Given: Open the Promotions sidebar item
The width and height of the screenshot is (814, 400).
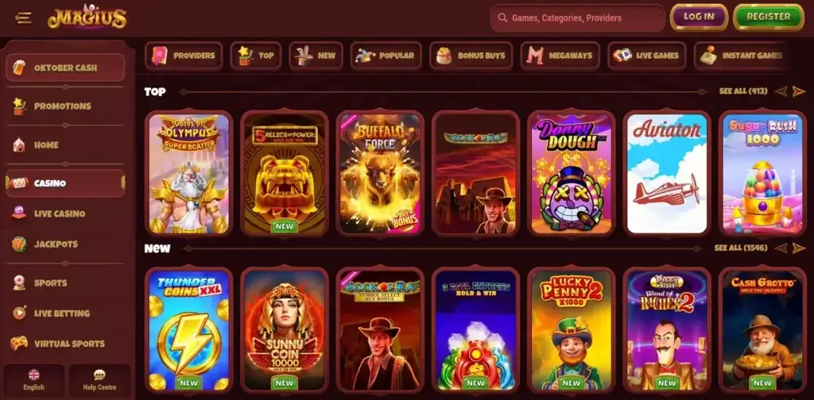Looking at the screenshot, I should pos(65,106).
